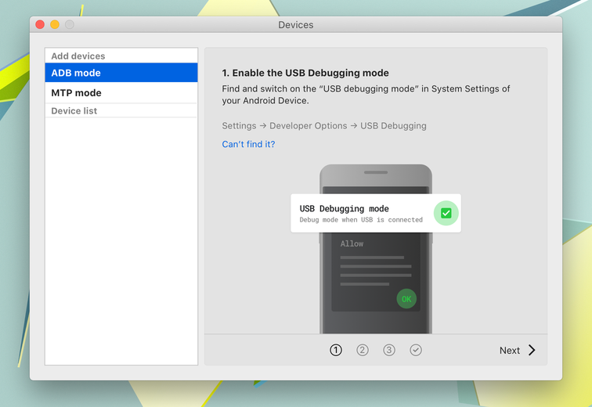Image resolution: width=592 pixels, height=407 pixels.
Task: Click the Allow dialog in phone illustration
Action: point(376,272)
